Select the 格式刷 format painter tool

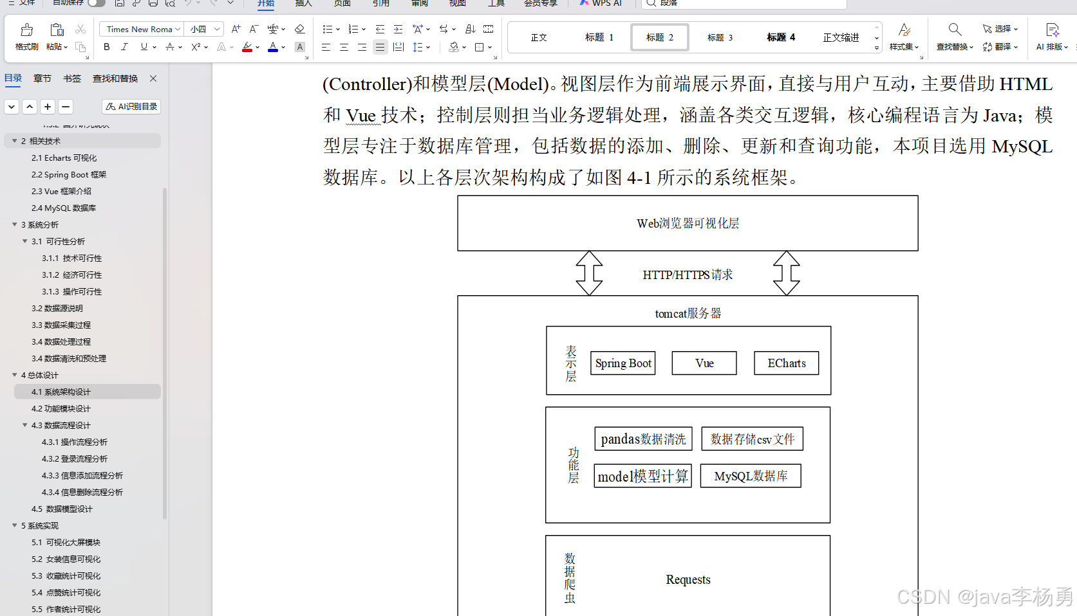pyautogui.click(x=25, y=36)
